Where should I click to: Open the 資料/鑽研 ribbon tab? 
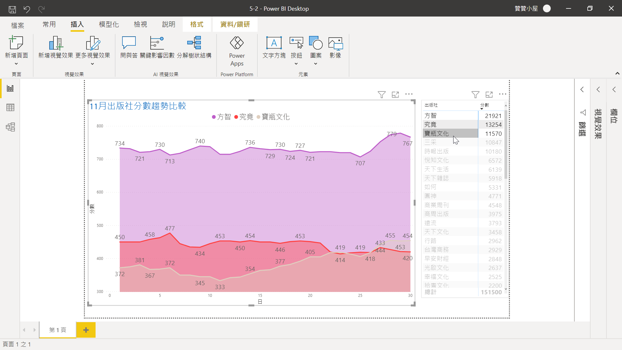[235, 24]
